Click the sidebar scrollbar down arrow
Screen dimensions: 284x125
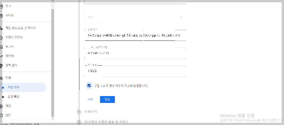pyautogui.click(x=53, y=118)
